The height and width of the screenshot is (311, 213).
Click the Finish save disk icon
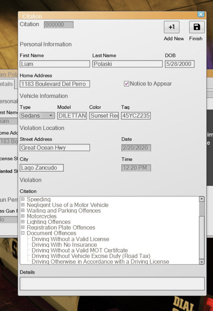tap(197, 27)
